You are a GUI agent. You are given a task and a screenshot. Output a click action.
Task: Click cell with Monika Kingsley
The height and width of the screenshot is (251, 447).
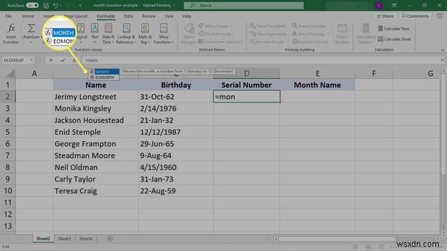pyautogui.click(x=96, y=109)
